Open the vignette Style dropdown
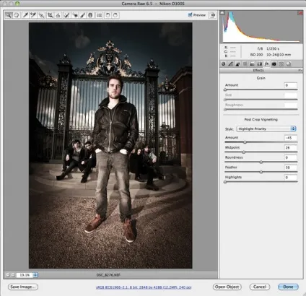The image size is (306, 296). click(x=266, y=129)
